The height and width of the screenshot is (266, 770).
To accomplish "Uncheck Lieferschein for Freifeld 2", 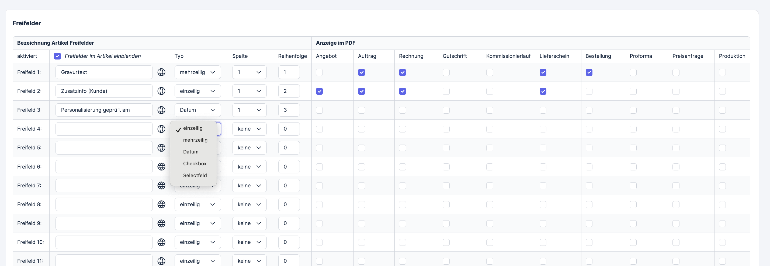I will click(x=543, y=91).
